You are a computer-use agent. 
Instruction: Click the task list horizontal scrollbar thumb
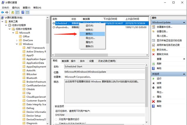click(81, 55)
